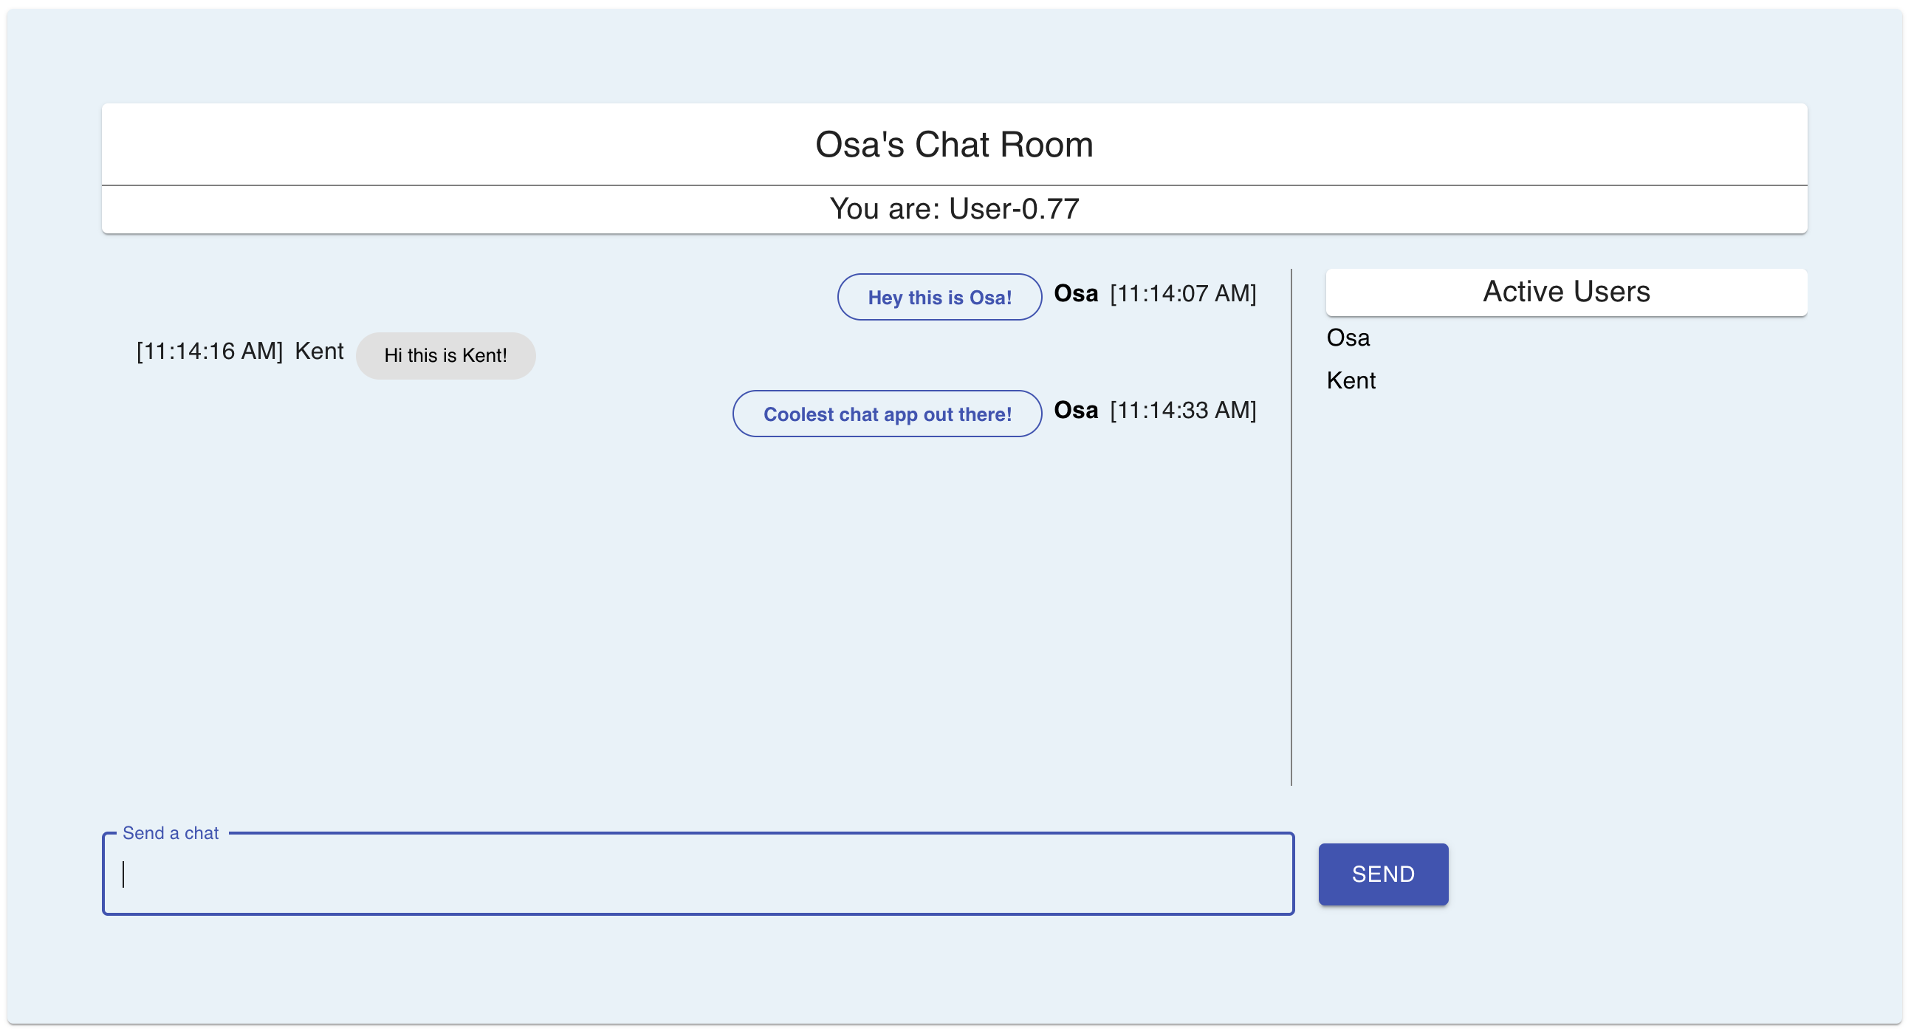The image size is (1911, 1031).
Task: Click the SEND button
Action: click(x=1383, y=874)
